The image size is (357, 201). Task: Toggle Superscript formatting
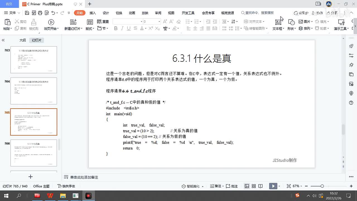151,28
